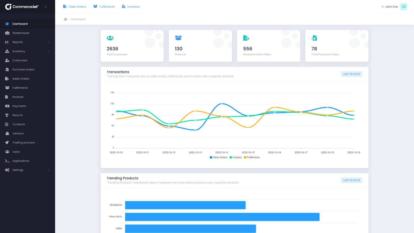
Task: Select the Invoices sidebar icon
Action: pyautogui.click(x=8, y=97)
